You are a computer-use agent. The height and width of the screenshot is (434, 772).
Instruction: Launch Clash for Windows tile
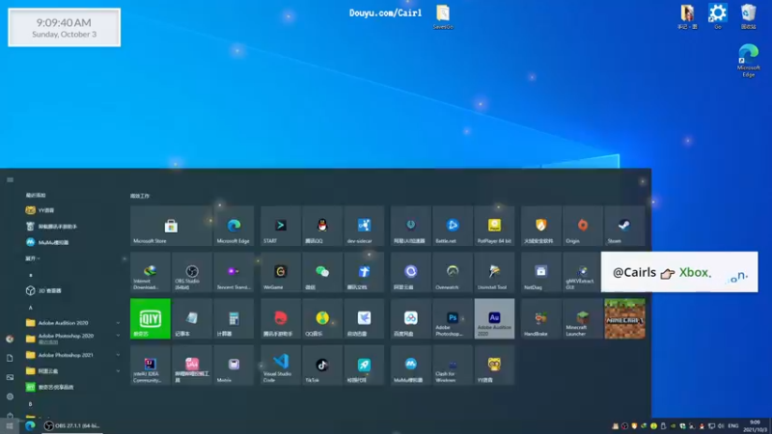(453, 365)
